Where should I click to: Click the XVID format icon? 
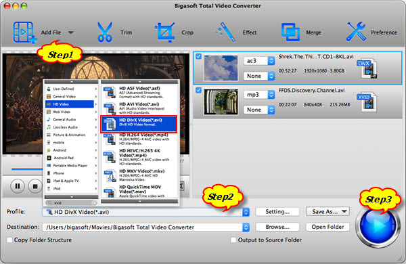point(367,102)
